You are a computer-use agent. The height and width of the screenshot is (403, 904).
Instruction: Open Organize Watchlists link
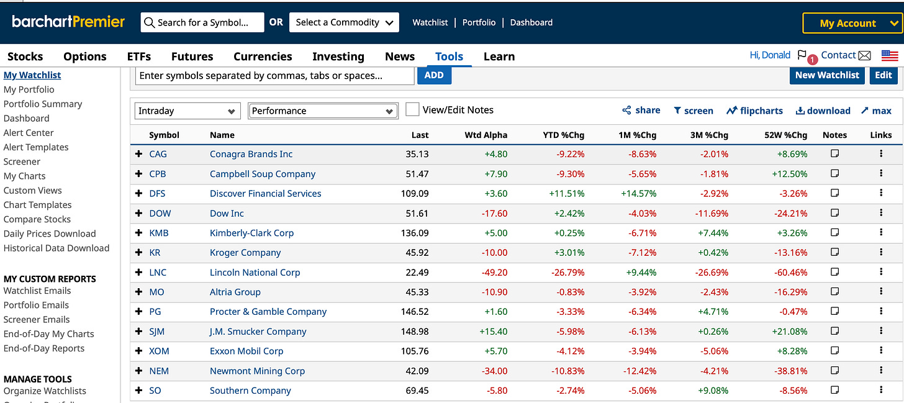click(x=45, y=391)
